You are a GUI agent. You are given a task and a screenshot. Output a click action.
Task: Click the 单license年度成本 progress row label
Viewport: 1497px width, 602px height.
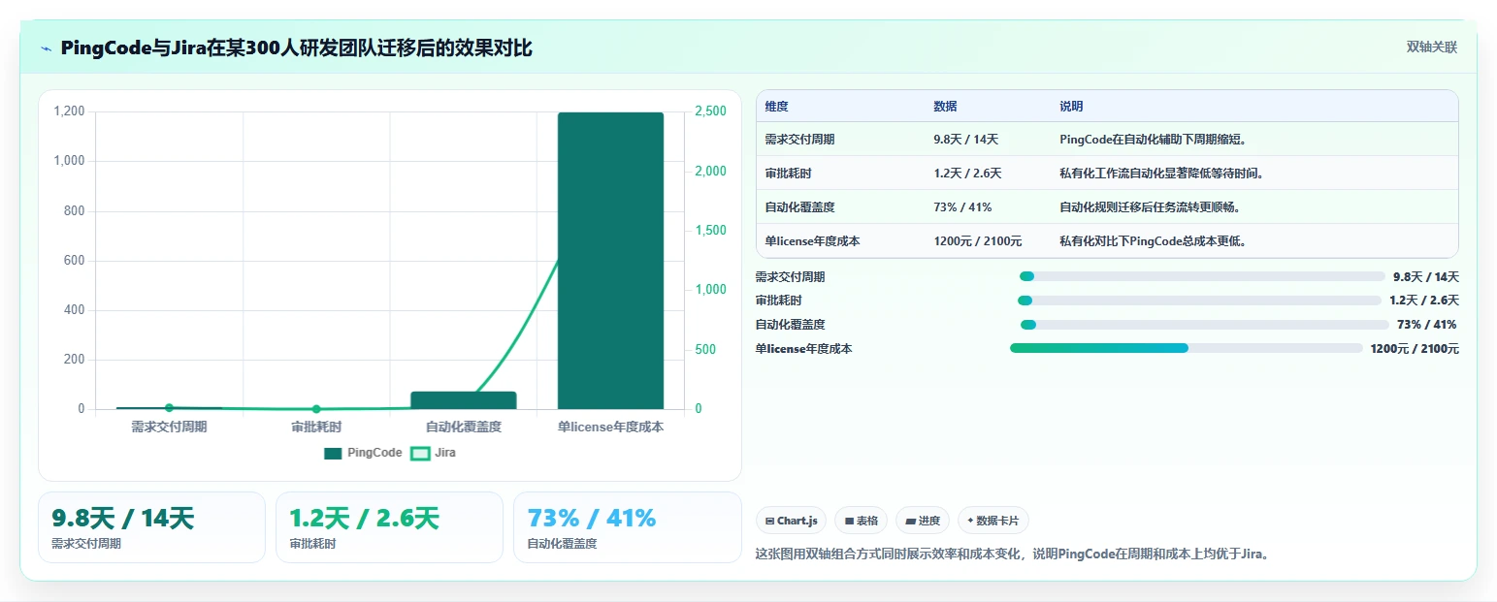tap(803, 348)
